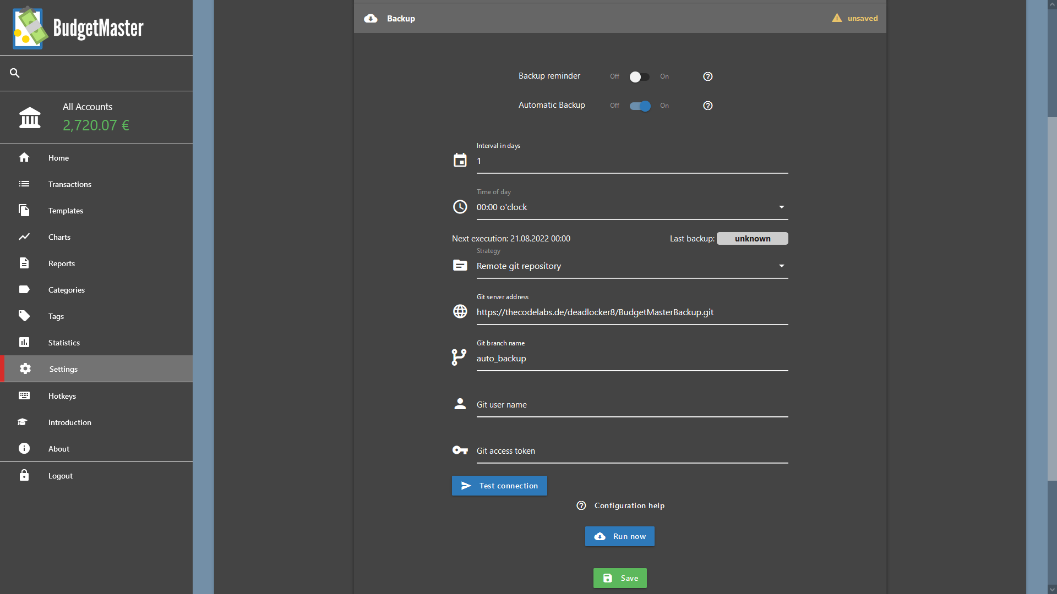
Task: Toggle the Backup reminder switch on
Action: (640, 76)
